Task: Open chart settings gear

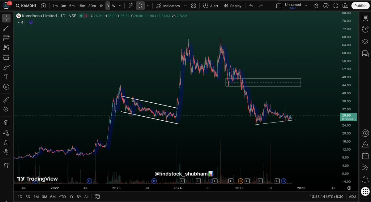Action: click(326, 5)
